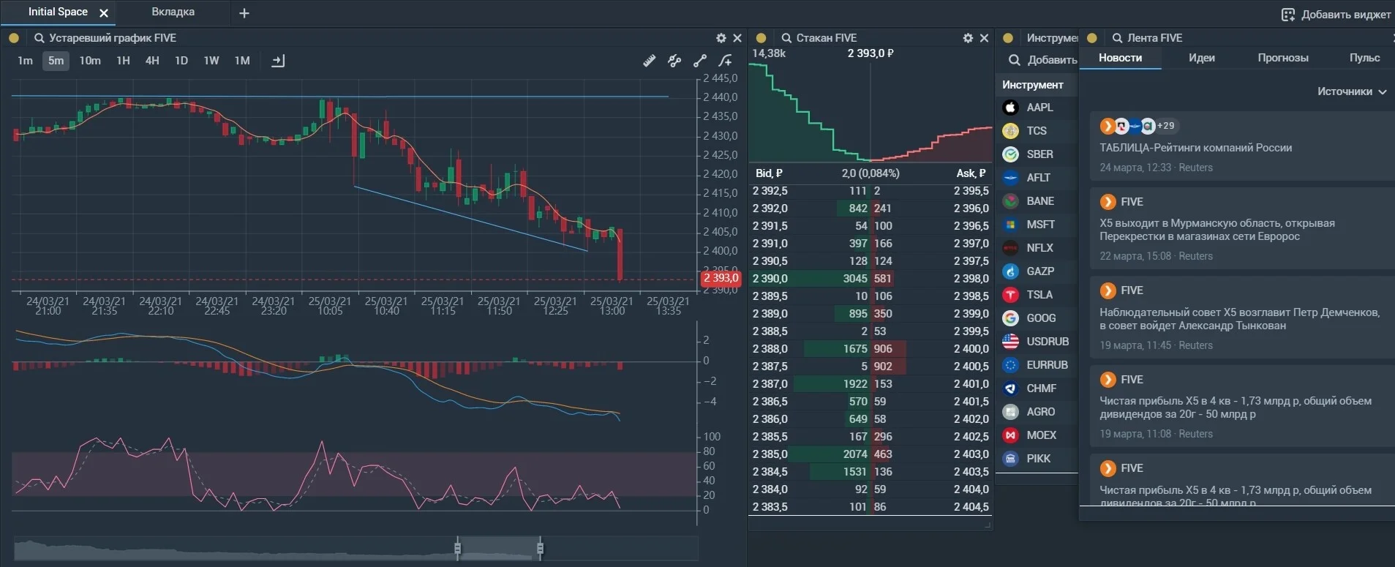Viewport: 1395px width, 567px height.
Task: Add a new workspace tab with plus
Action: click(x=244, y=13)
